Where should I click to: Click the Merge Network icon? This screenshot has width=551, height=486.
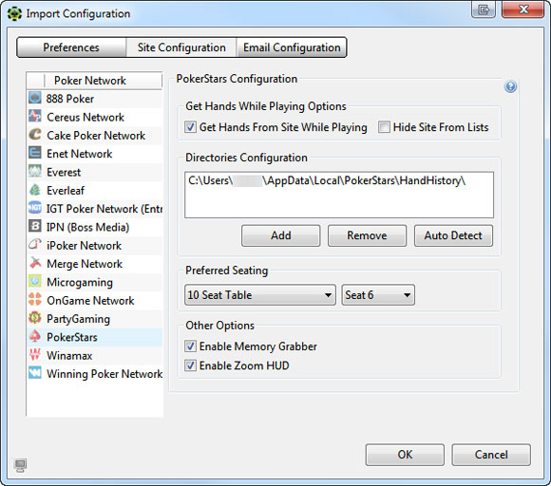coord(35,263)
